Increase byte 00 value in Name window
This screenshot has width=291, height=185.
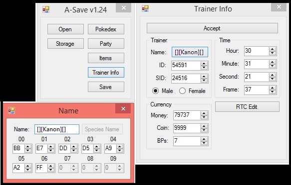28,147
